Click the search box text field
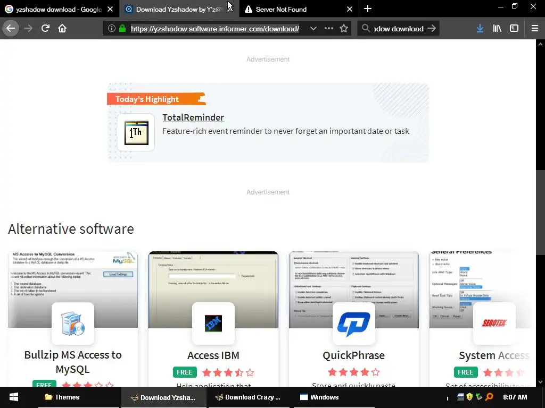 pyautogui.click(x=398, y=29)
